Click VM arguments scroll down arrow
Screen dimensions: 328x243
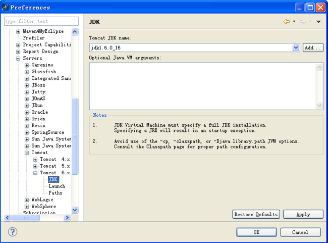(x=319, y=105)
